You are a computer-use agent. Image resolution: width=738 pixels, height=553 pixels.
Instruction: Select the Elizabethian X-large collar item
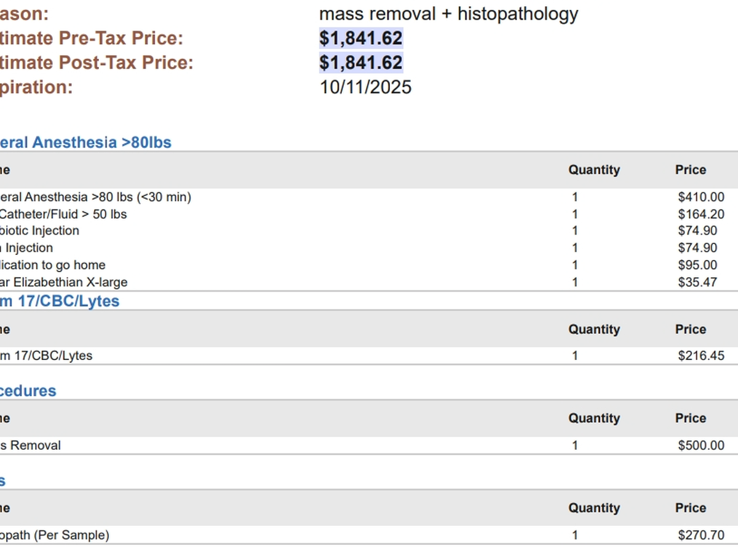[x=63, y=283]
